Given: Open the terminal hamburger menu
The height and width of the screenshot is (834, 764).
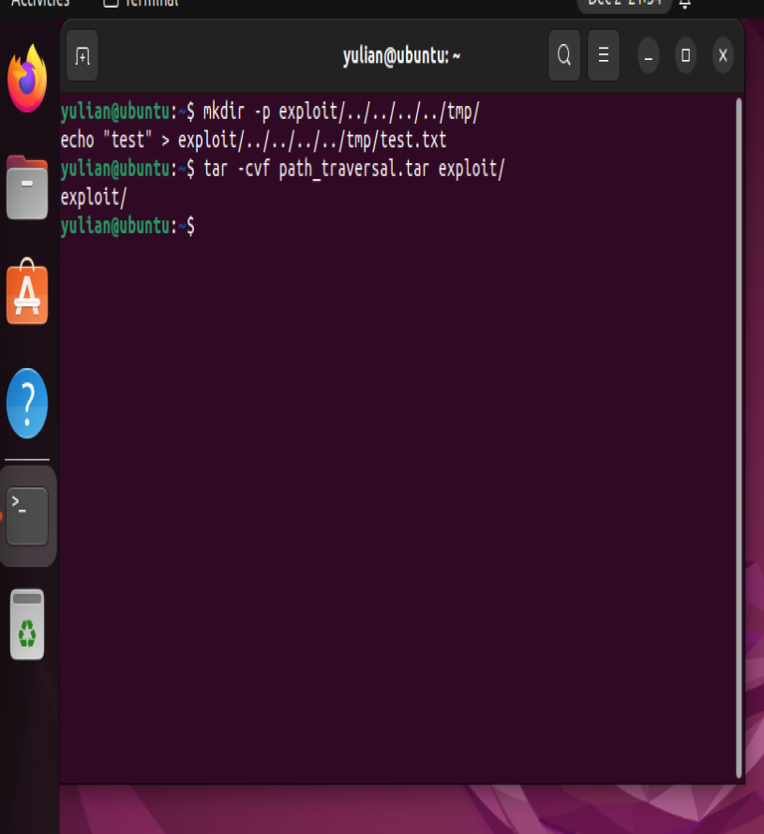Looking at the screenshot, I should point(604,55).
